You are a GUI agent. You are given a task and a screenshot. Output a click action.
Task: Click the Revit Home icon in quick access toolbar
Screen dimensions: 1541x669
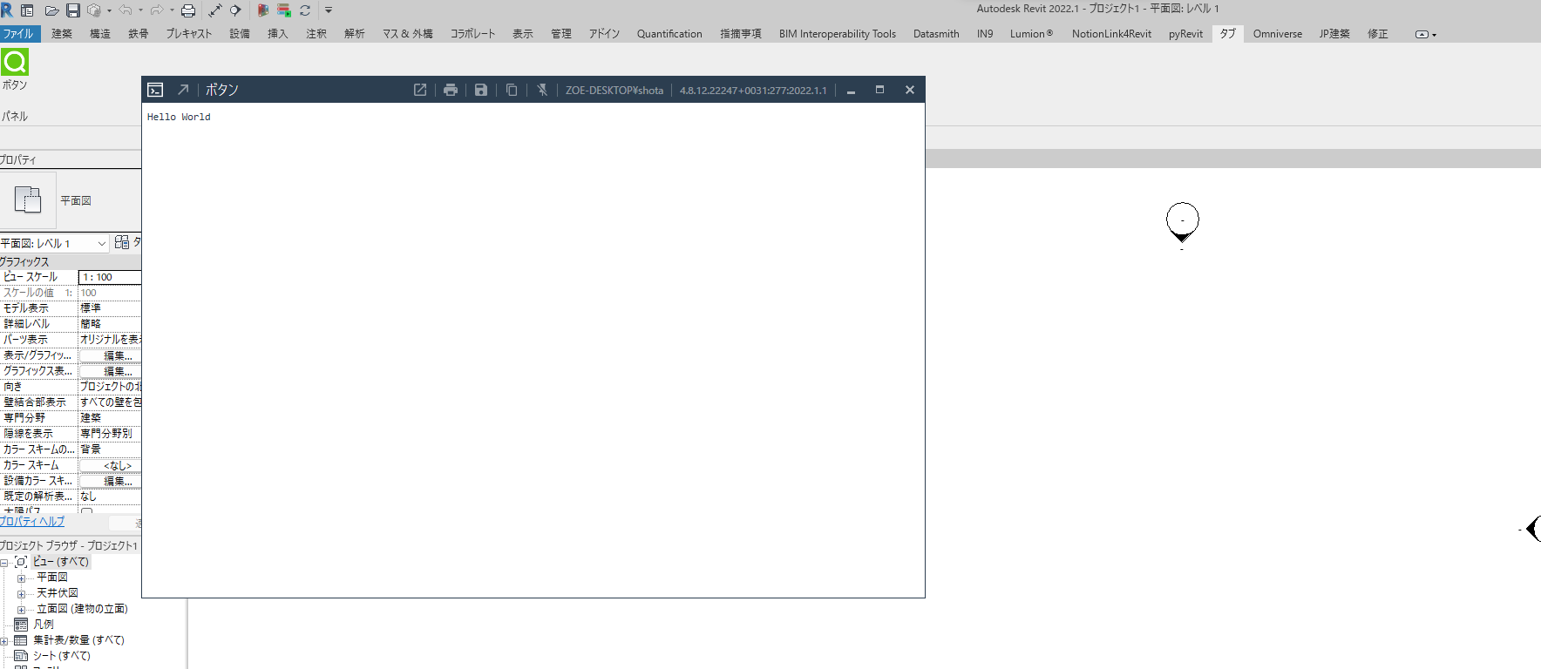tap(27, 10)
